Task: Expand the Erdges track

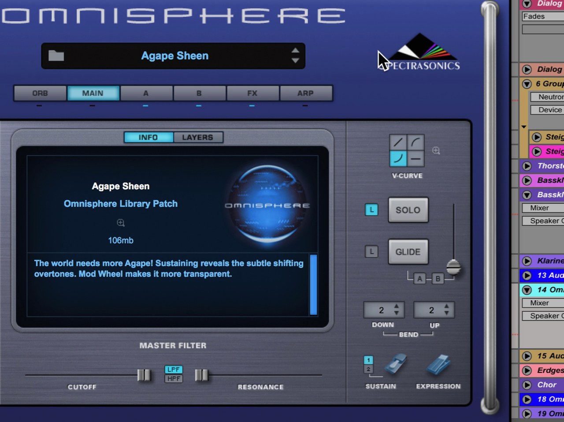Action: click(x=527, y=370)
